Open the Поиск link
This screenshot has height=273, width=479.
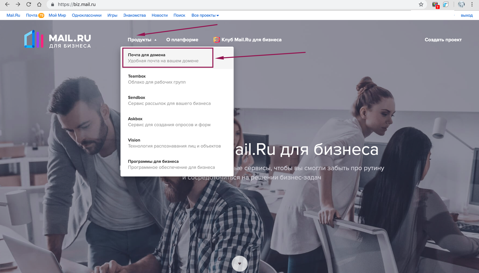click(180, 16)
